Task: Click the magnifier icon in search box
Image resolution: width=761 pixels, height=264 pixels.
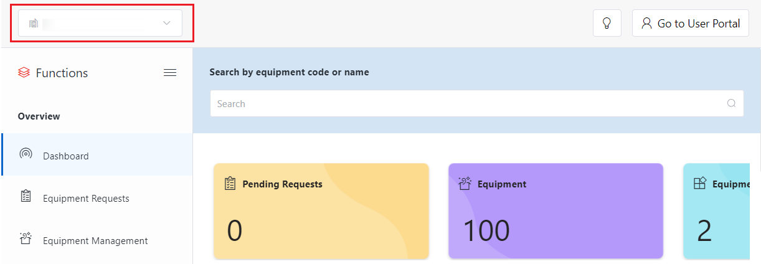Action: tap(731, 103)
